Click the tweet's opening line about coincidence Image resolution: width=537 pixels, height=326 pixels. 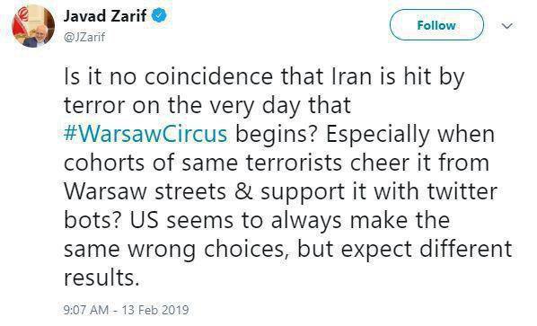(264, 76)
